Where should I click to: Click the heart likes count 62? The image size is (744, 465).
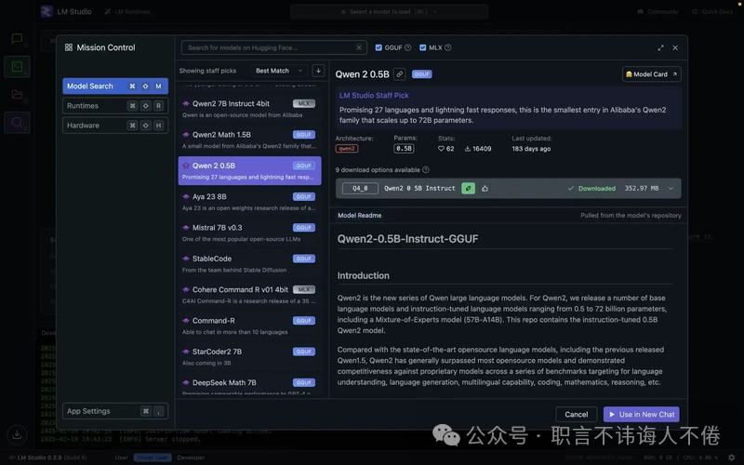coord(446,149)
